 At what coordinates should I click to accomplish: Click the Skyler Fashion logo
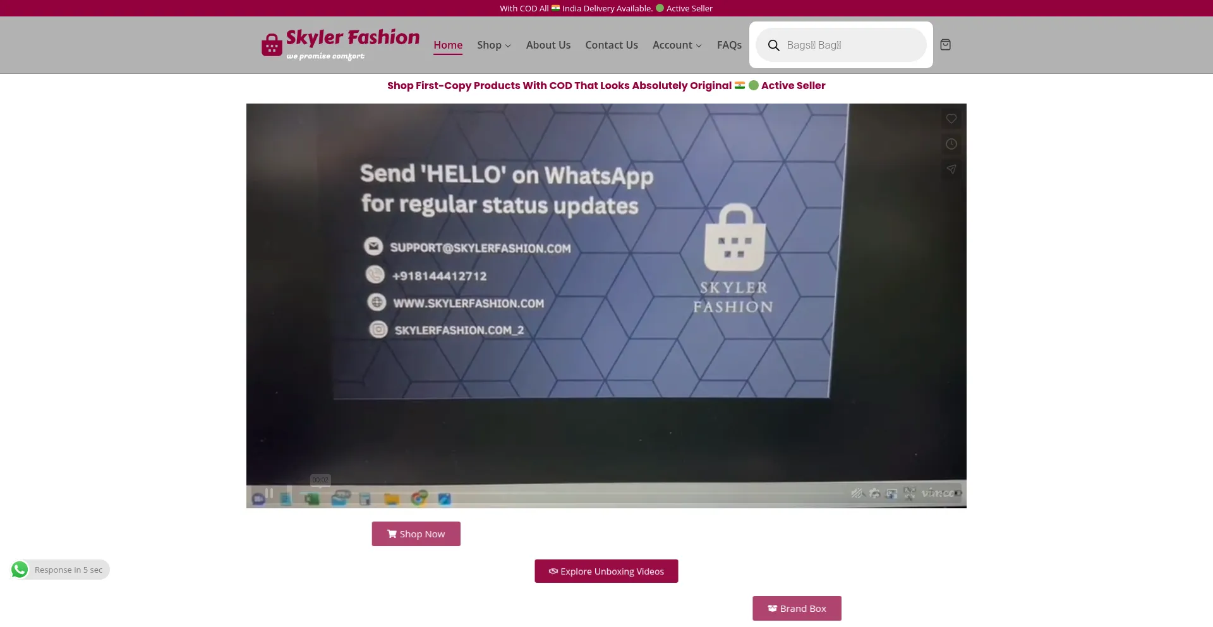click(341, 44)
